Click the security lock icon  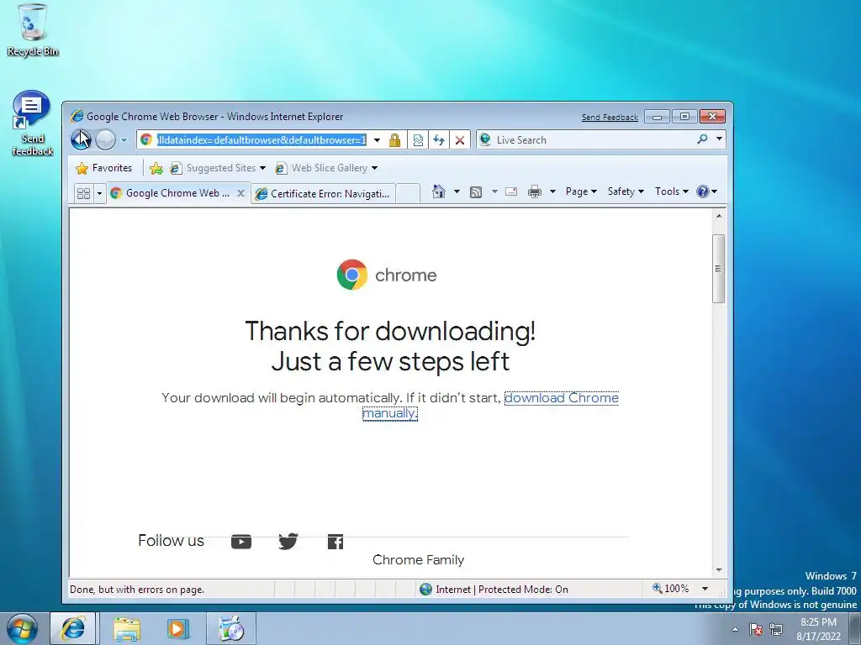(394, 140)
